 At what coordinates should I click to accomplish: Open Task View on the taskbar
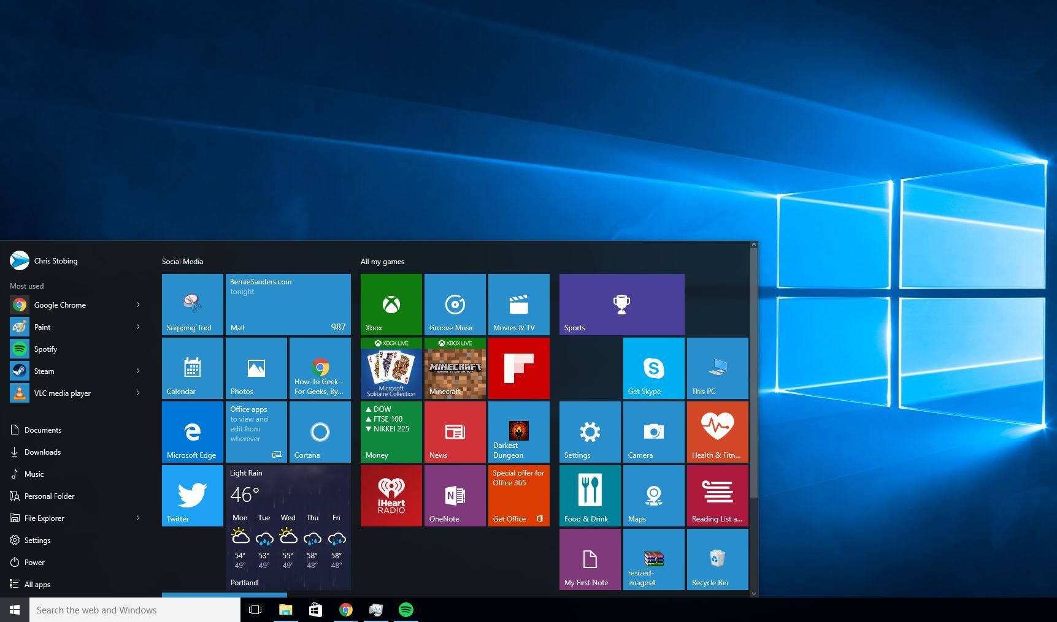tap(255, 610)
